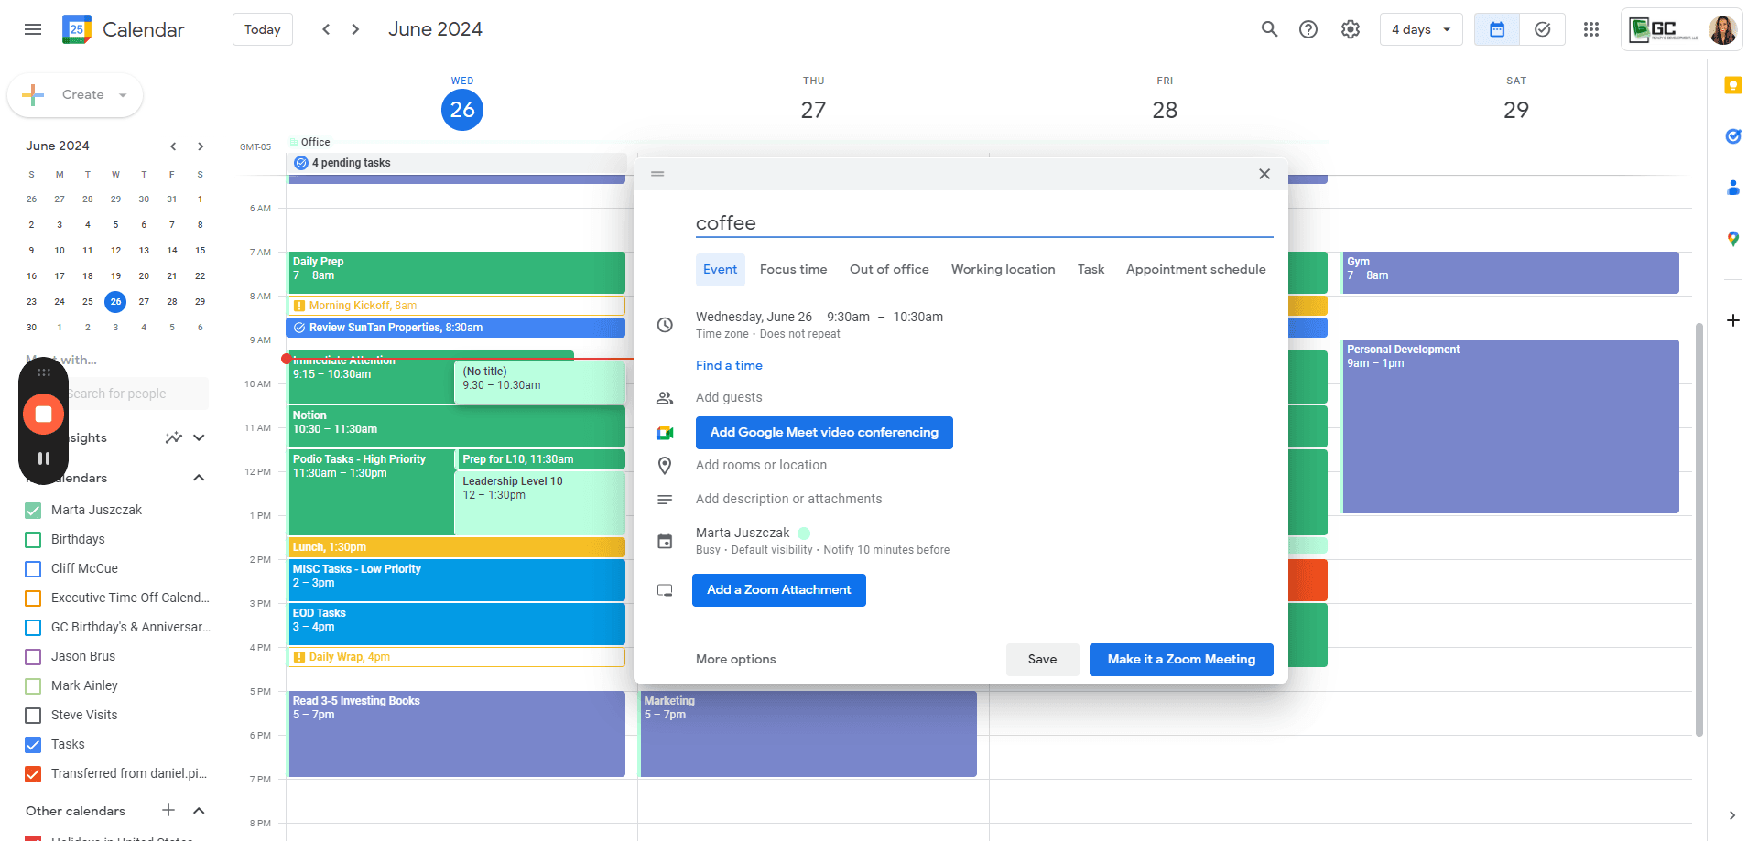Viewport: 1758px width, 841px height.
Task: Select the Focus time tab
Action: click(793, 269)
